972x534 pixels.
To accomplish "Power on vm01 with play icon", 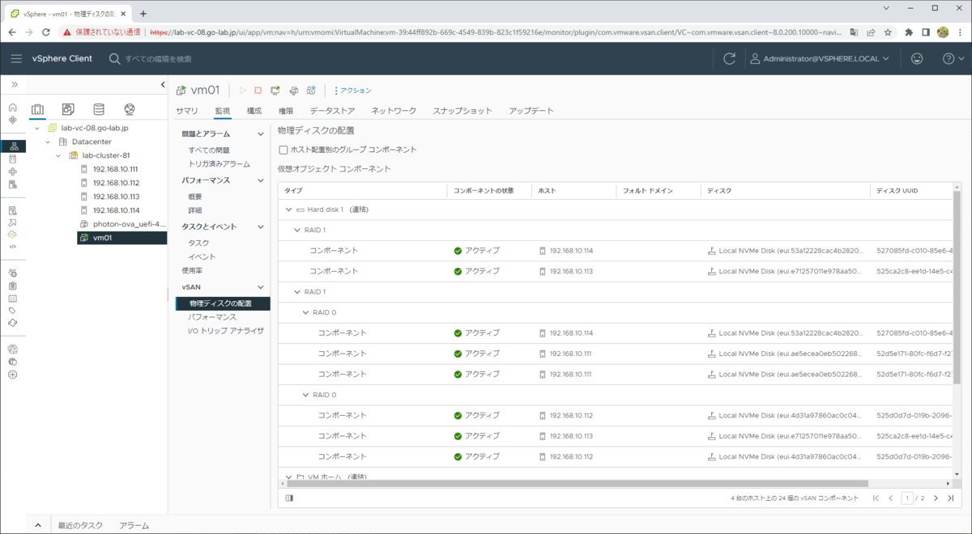I will click(242, 91).
